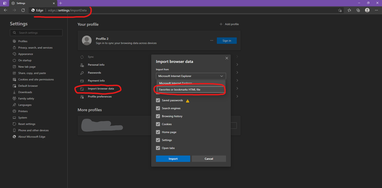Open the Favorites list icon in toolbar
The width and height of the screenshot is (382, 188).
pyautogui.click(x=349, y=10)
